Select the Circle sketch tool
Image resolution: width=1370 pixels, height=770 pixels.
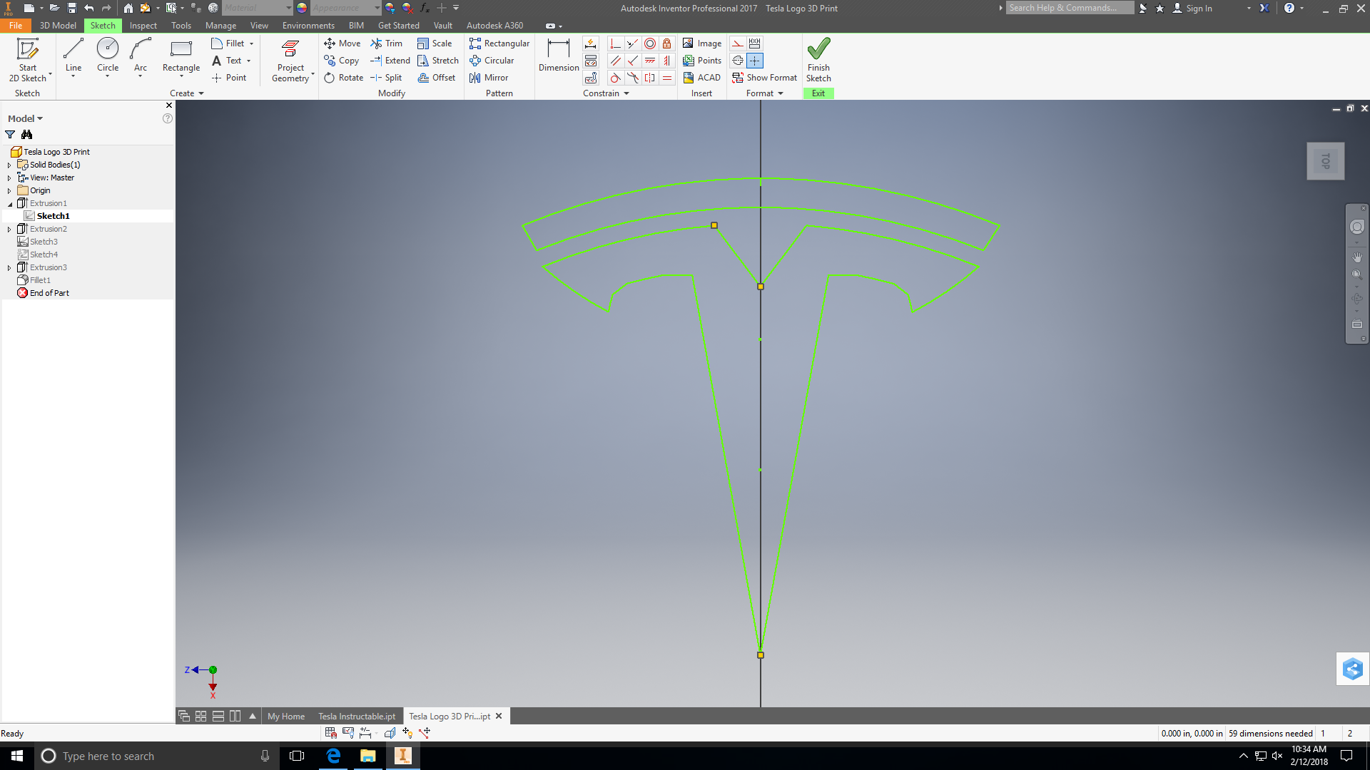108,56
